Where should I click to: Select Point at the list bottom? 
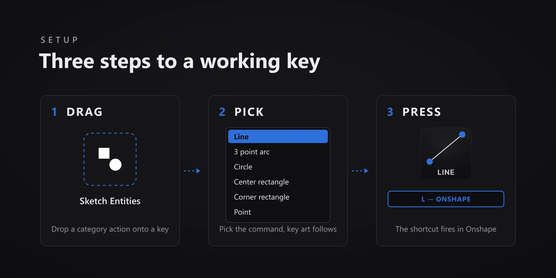(278, 212)
